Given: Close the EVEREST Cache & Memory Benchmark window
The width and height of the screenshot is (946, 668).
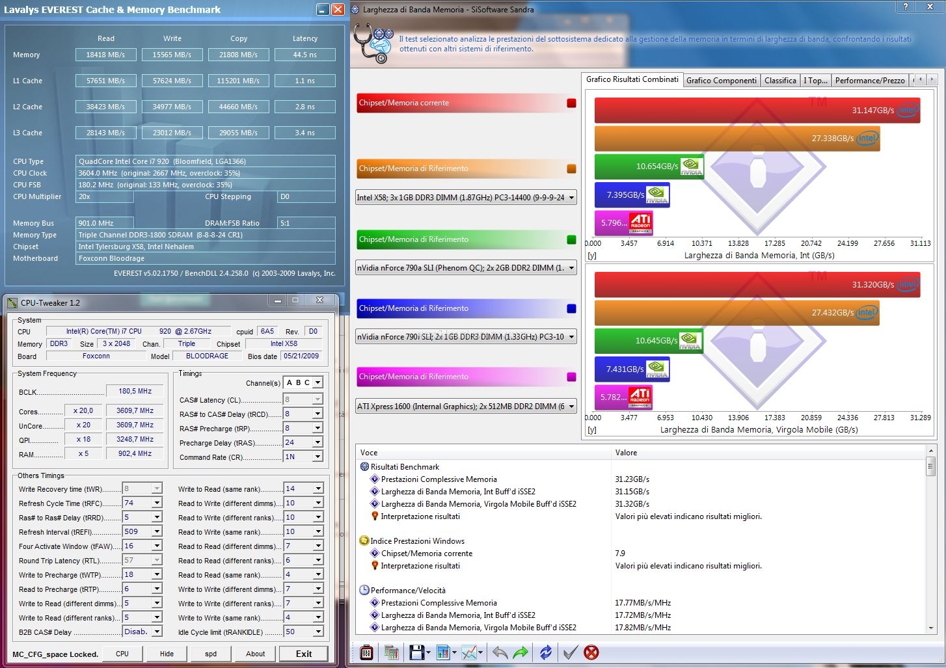Looking at the screenshot, I should [338, 9].
